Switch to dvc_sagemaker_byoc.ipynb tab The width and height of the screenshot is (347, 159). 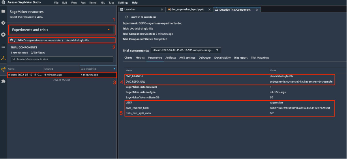coord(189,9)
